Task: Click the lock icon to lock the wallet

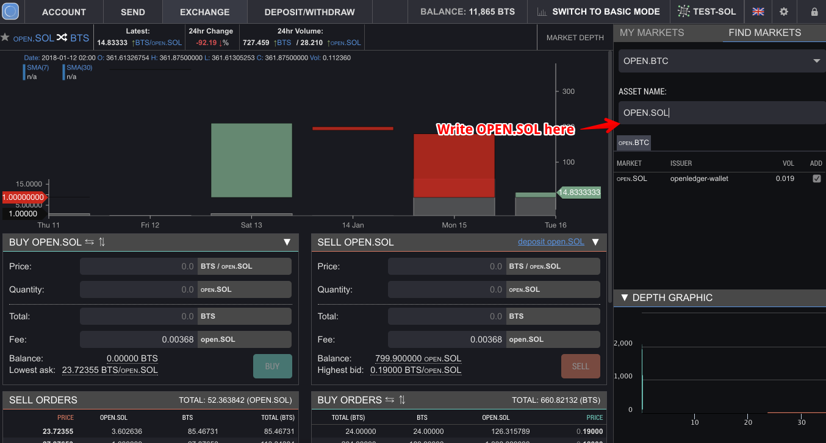Action: pyautogui.click(x=814, y=12)
